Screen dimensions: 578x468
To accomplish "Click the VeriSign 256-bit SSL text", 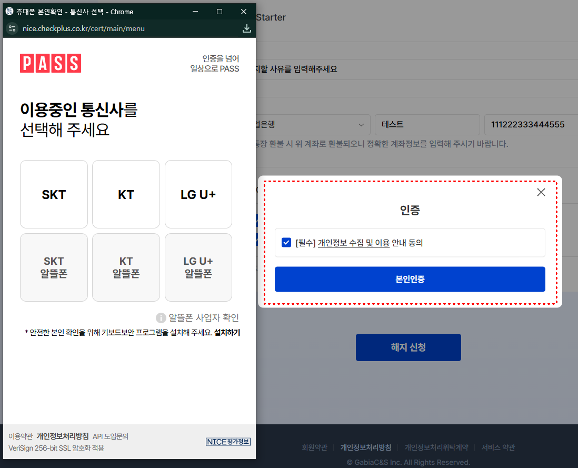I will (56, 448).
